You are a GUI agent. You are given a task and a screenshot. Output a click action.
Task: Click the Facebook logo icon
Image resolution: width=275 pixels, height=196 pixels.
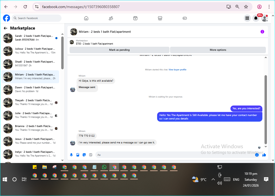tap(6, 18)
